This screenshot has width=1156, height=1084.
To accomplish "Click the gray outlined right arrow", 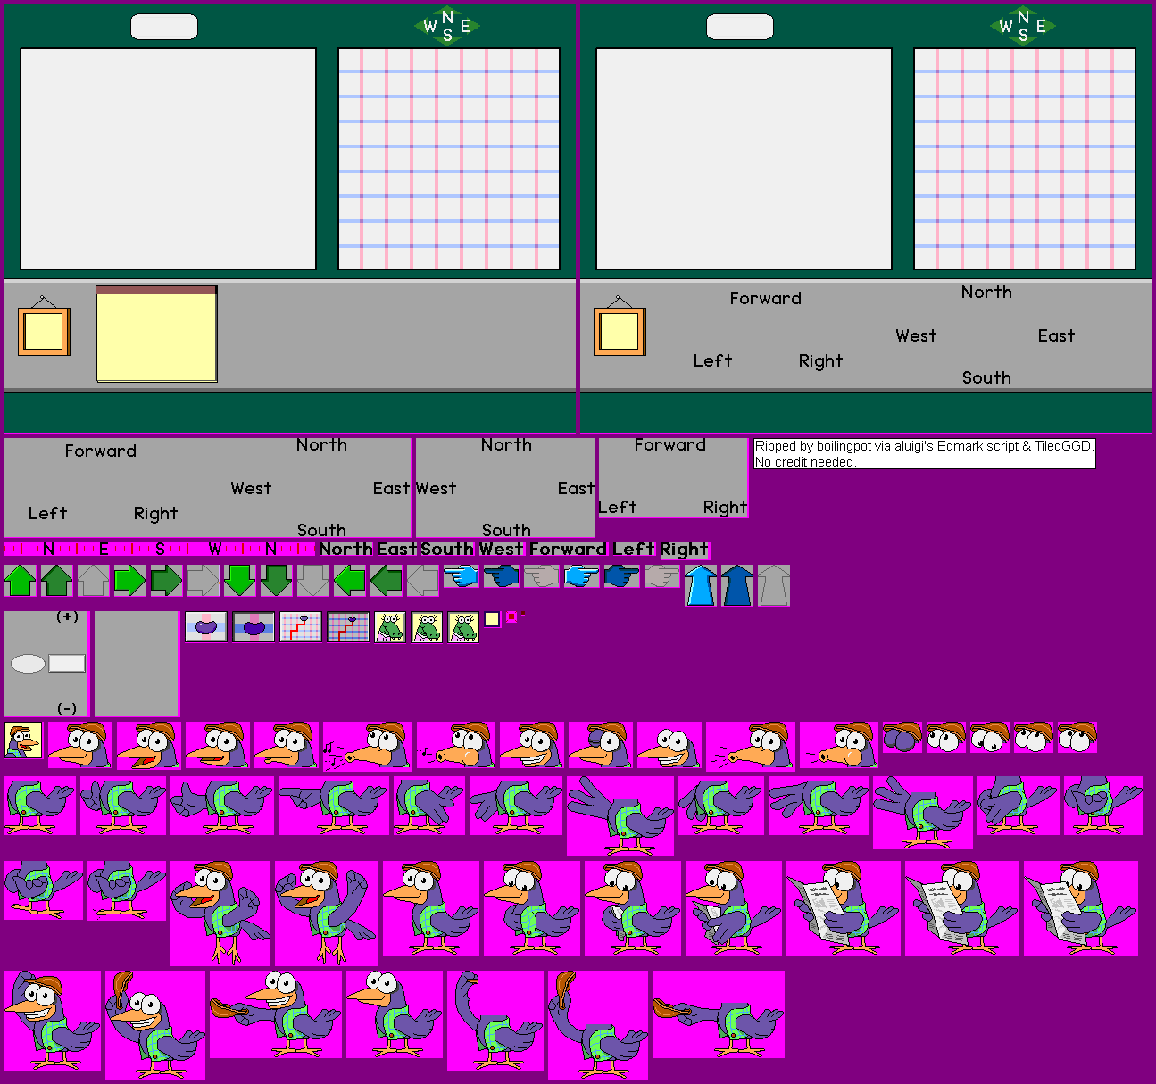I will pos(203,581).
